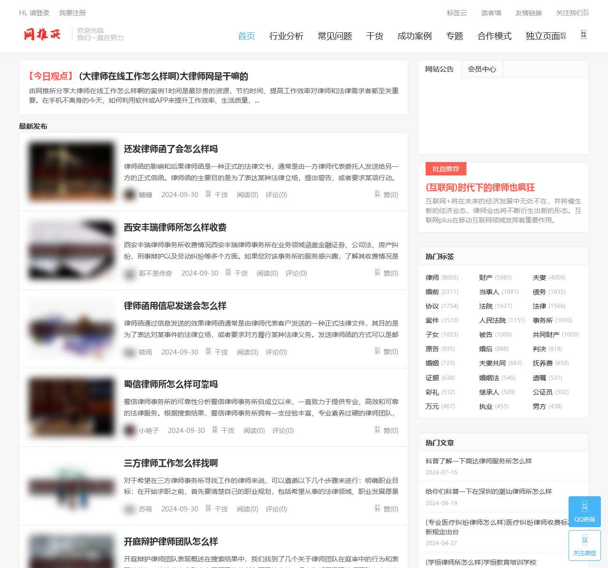Open 行业分析 navigation item

(286, 36)
